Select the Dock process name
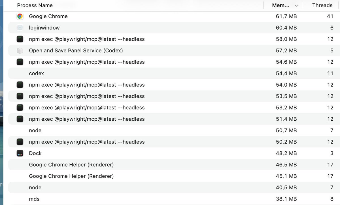 [x=35, y=153]
